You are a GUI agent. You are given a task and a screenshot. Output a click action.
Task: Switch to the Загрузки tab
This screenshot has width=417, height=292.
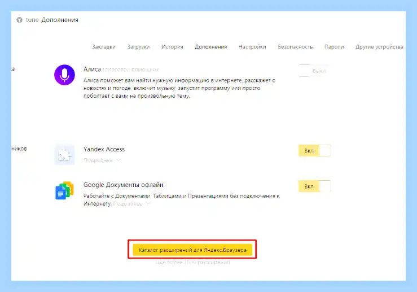[x=138, y=47]
